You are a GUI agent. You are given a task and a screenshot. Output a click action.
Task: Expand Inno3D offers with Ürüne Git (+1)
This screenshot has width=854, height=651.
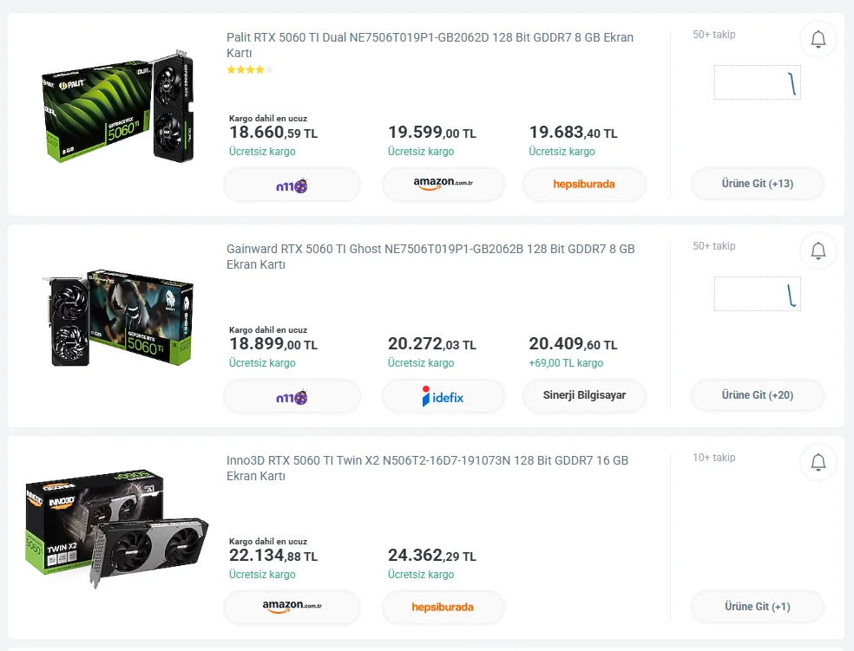tap(757, 607)
